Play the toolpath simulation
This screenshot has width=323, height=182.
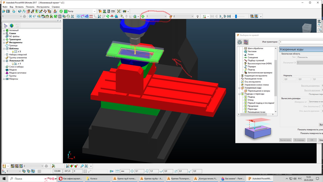coord(221,16)
